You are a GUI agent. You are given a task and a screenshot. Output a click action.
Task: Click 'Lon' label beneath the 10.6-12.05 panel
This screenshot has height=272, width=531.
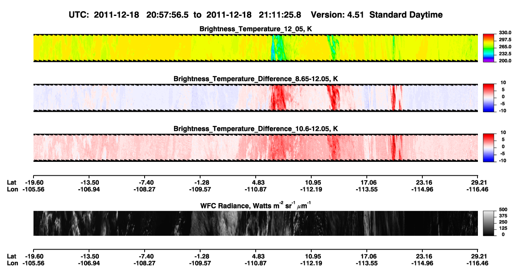[x=12, y=189]
